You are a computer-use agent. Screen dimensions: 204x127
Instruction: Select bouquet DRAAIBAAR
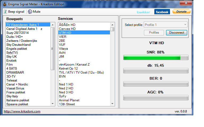coord(28,72)
